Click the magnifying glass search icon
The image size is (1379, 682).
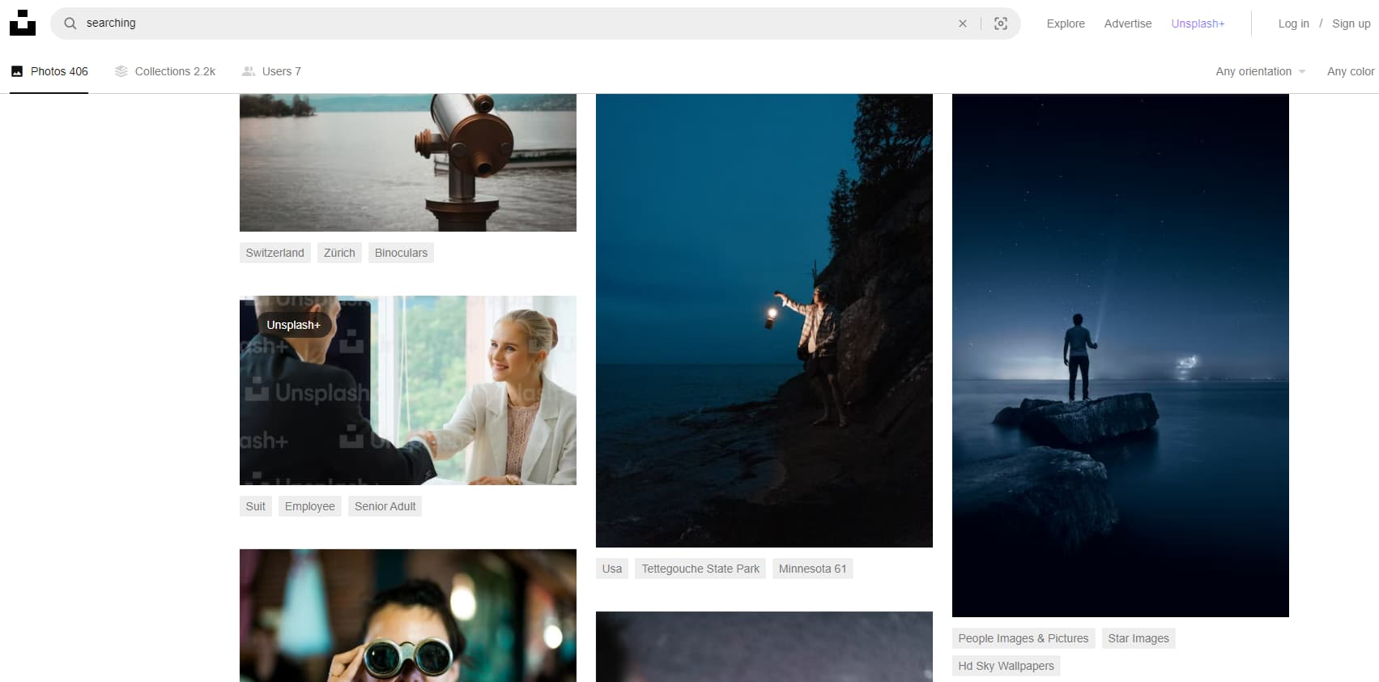point(70,23)
